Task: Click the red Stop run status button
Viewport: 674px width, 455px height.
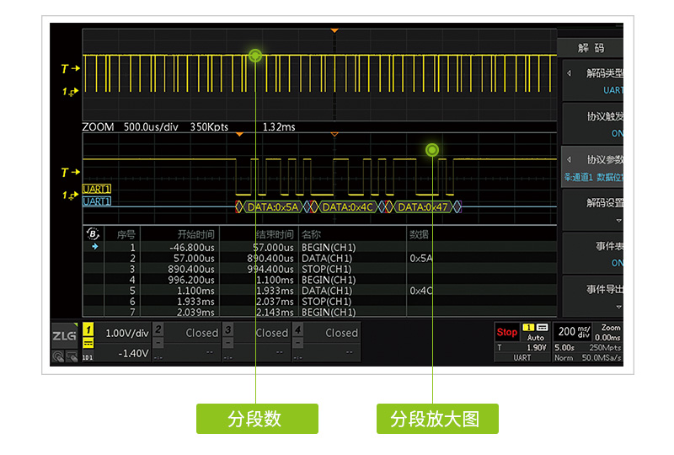Action: click(507, 332)
